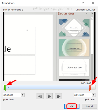The width and height of the screenshot is (98, 110).
Task: Click the red end trim marker
Action: click(x=90, y=88)
